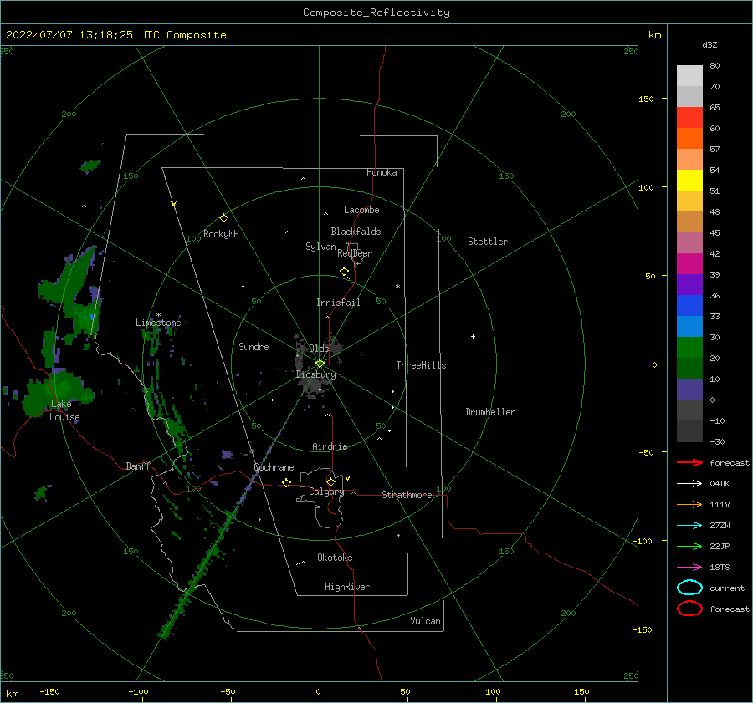
Task: Click the yellow diamond marker near RockyMH
Action: pos(223,218)
